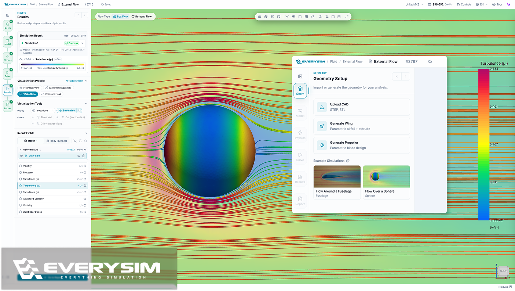The height and width of the screenshot is (291, 515).
Task: Open the Units: MKS dropdown
Action: [414, 4]
